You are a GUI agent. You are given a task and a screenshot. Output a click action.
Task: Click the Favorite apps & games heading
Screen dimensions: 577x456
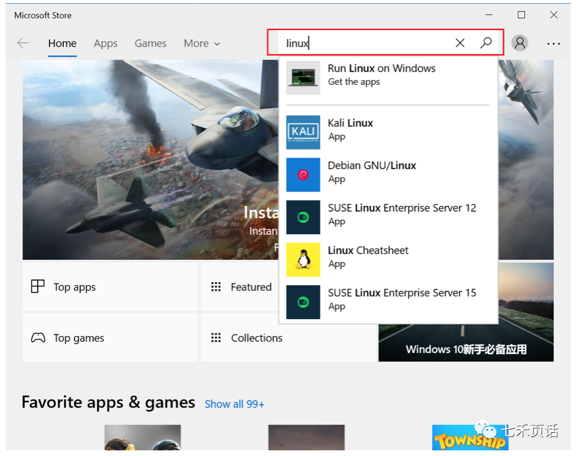coord(108,402)
